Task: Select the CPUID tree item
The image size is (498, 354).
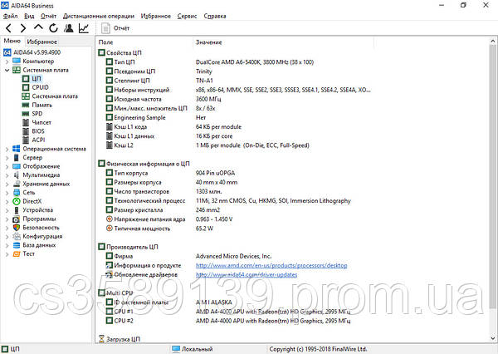Action: [x=40, y=87]
